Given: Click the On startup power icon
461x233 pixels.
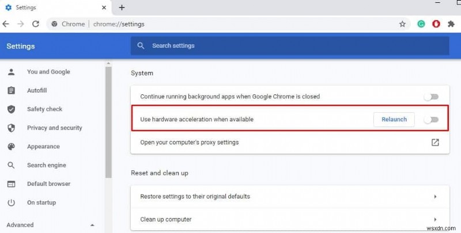Looking at the screenshot, I should pyautogui.click(x=11, y=203).
